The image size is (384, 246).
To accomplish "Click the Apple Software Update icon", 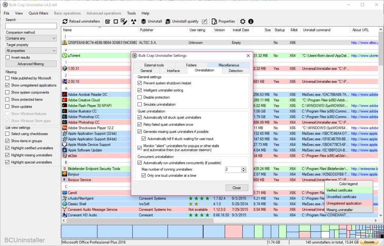I will click(64, 150).
